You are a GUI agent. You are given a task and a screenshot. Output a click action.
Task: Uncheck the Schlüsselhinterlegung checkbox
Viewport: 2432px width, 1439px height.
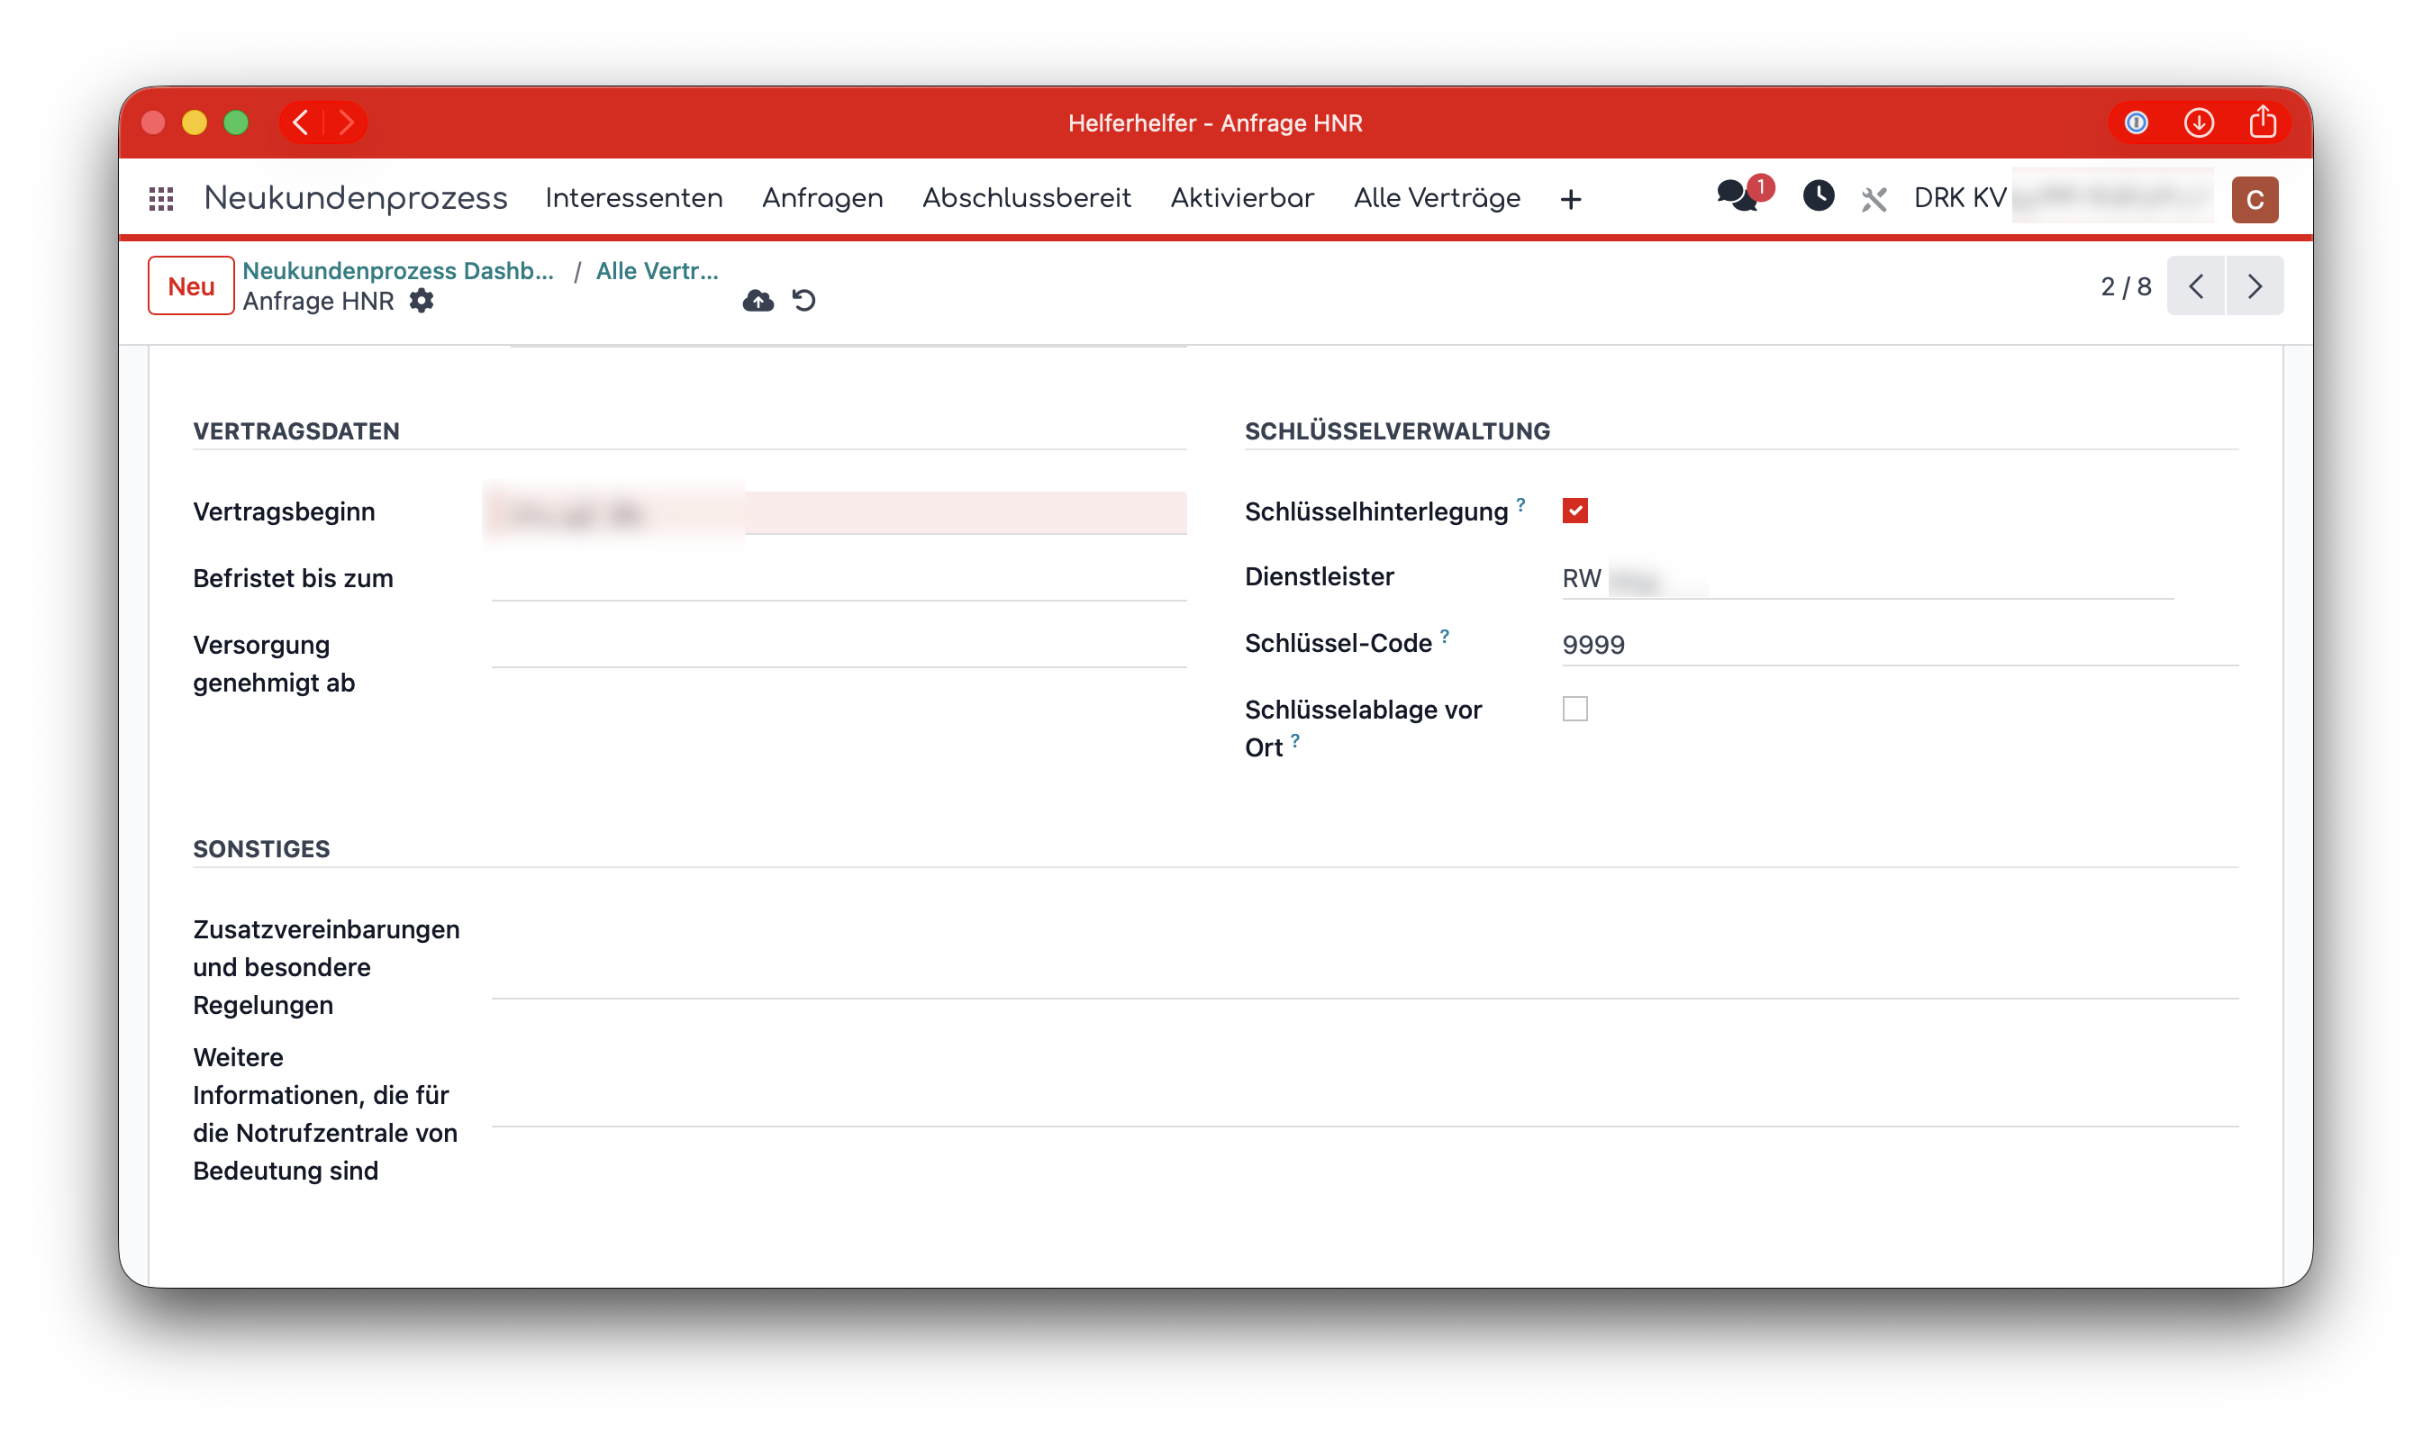pos(1574,511)
